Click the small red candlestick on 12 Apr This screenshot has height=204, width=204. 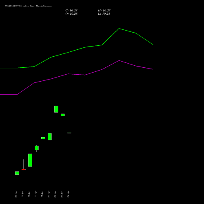coord(24,169)
